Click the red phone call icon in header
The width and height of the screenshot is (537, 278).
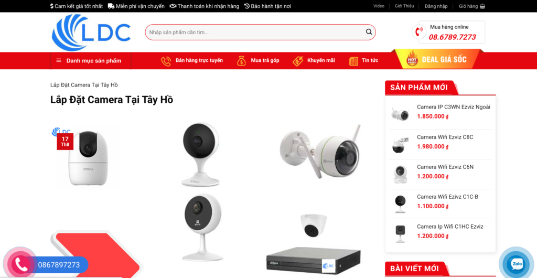418,32
